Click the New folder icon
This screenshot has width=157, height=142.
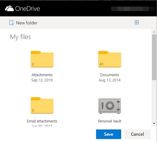11,23
